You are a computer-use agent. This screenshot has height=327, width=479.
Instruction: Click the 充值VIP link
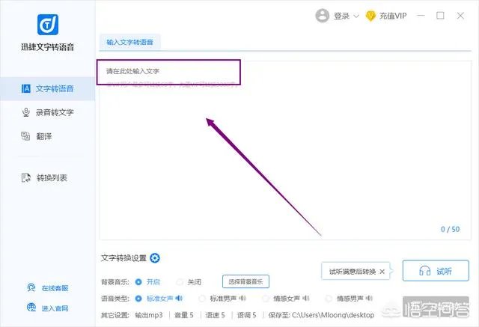393,16
